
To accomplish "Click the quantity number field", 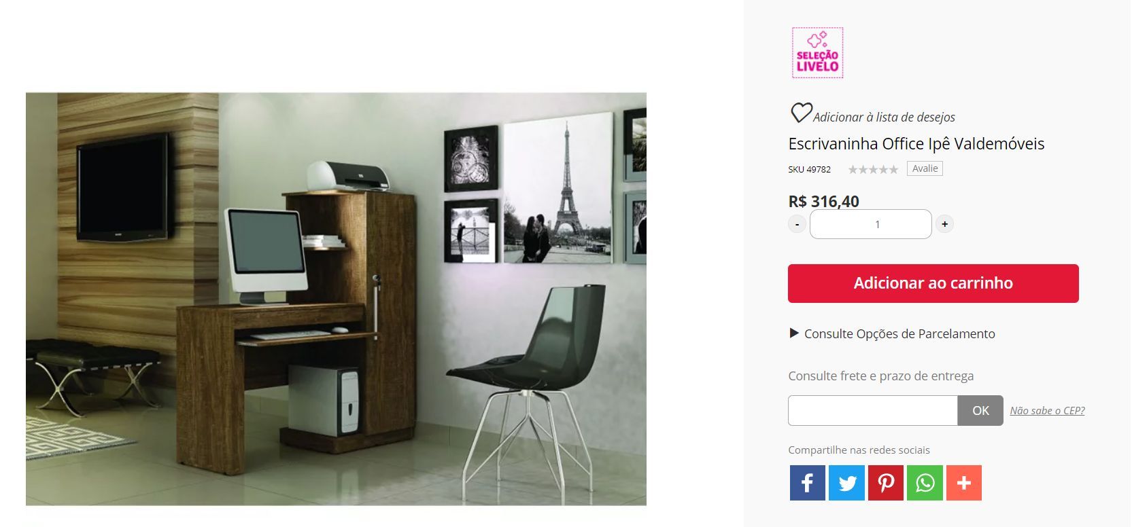I will (x=870, y=224).
